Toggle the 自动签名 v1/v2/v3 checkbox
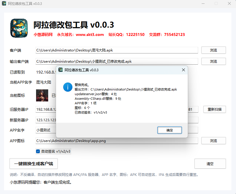The width and height of the screenshot is (236, 194). 38,151
